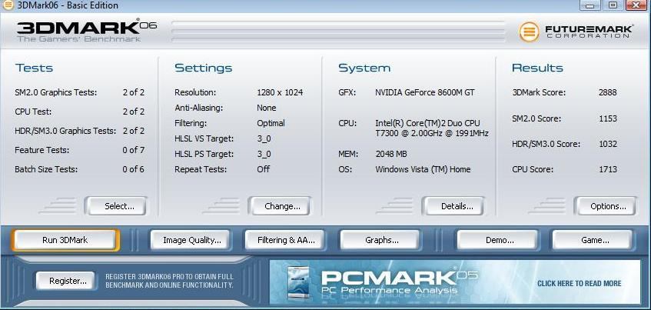Image resolution: width=651 pixels, height=310 pixels.
Task: Click the Tests section heading
Action: 34,68
